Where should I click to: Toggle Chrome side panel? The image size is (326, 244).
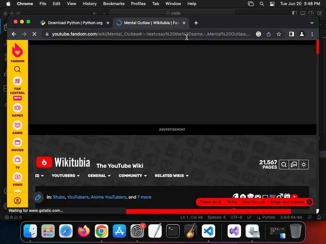(292, 34)
